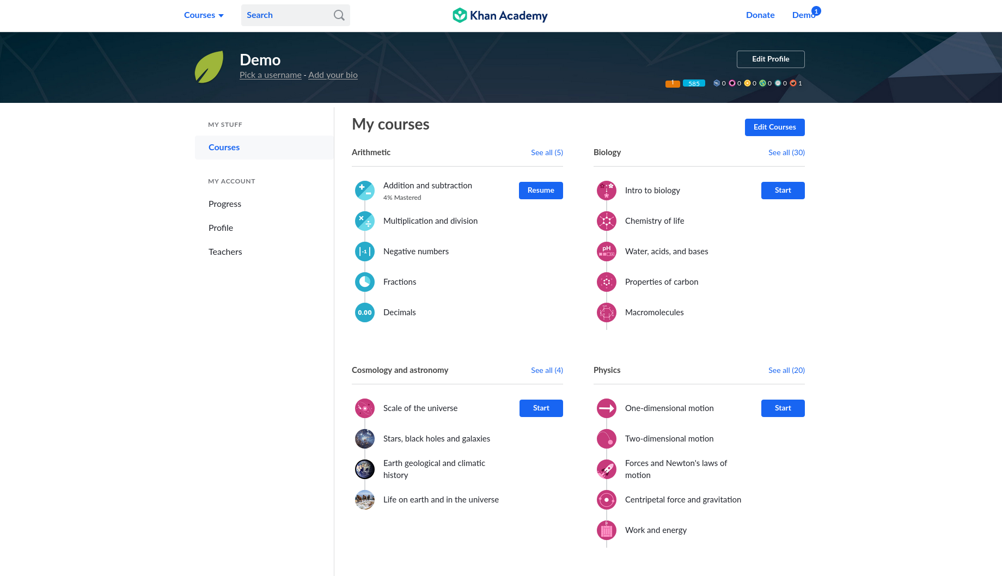Click the Pick a username link

pyautogui.click(x=271, y=75)
